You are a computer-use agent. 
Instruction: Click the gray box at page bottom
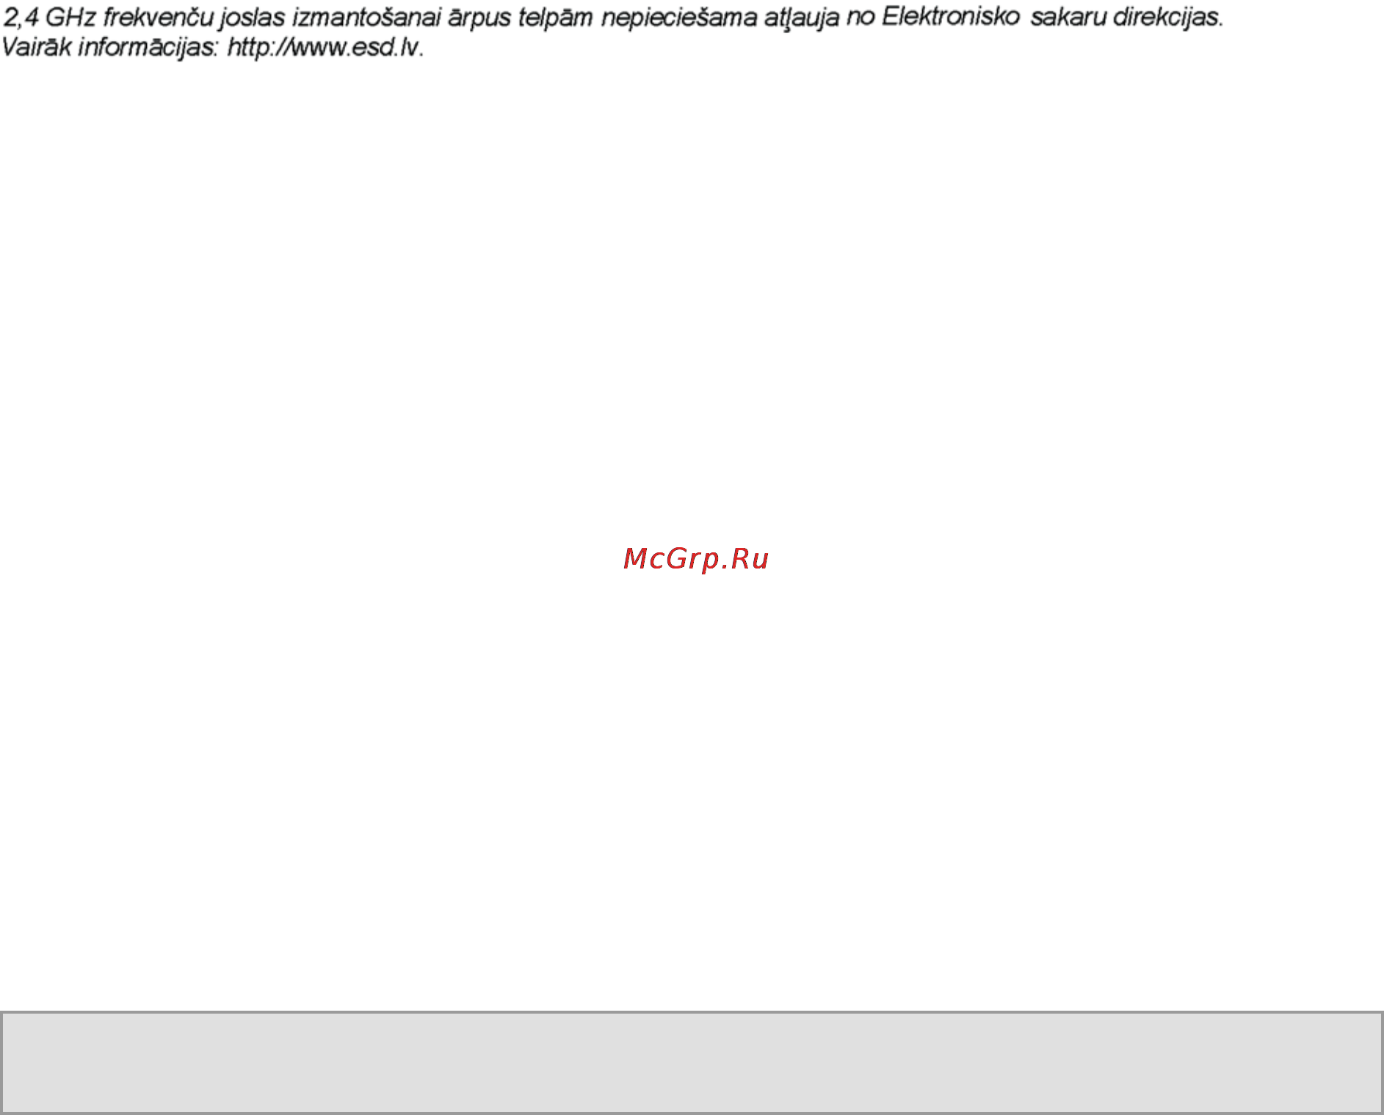pos(692,1062)
